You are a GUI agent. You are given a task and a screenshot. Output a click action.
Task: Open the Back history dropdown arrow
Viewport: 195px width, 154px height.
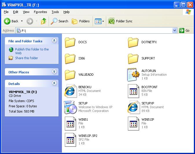pyautogui.click(x=22, y=21)
